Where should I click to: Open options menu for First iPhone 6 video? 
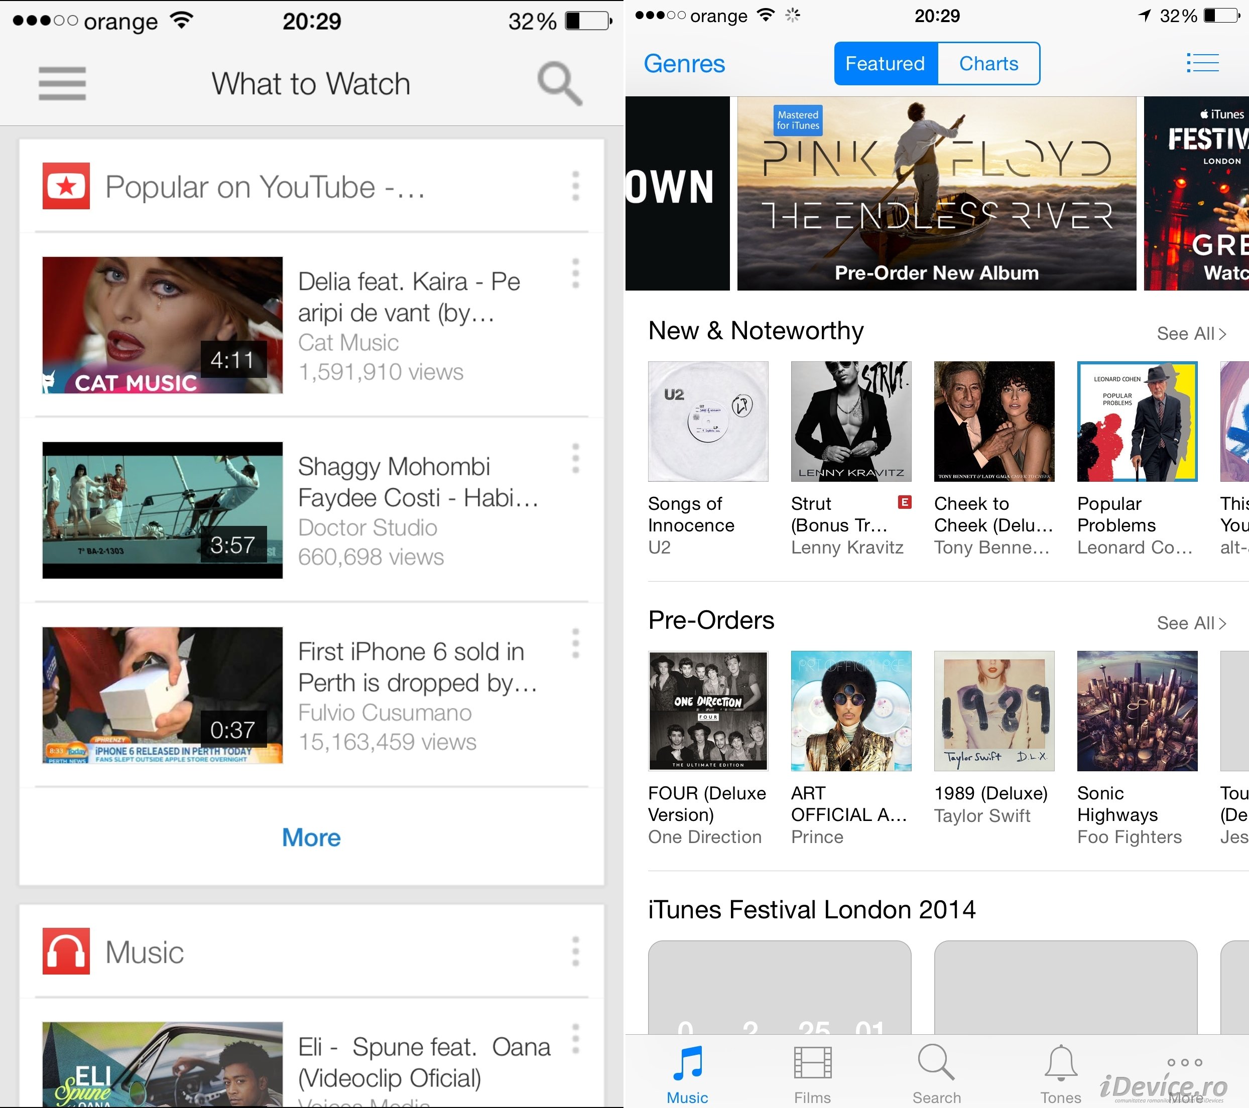tap(575, 643)
